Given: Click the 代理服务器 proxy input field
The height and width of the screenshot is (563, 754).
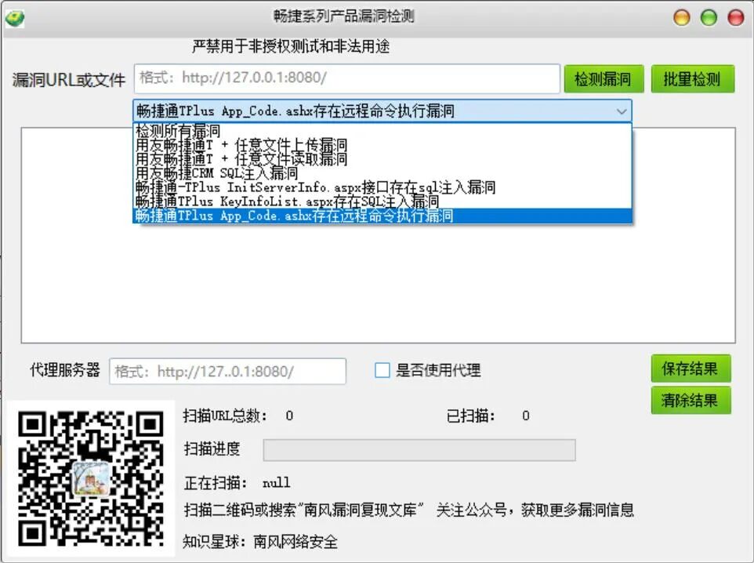Looking at the screenshot, I should pos(227,372).
